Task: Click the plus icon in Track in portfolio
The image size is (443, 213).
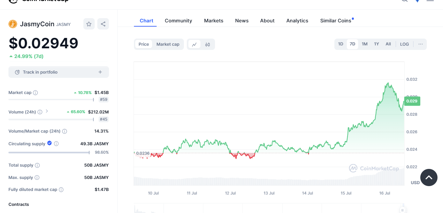Action: (100, 72)
